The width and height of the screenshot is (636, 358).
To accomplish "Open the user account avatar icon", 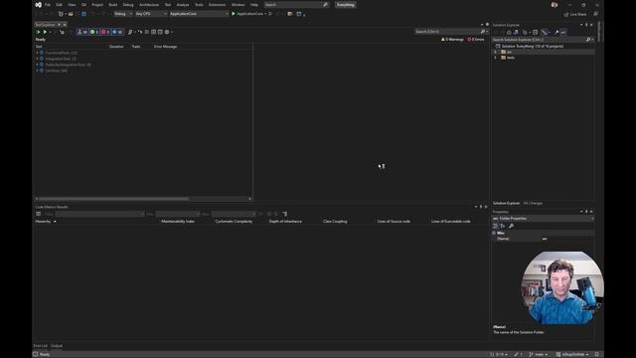I will (555, 5).
